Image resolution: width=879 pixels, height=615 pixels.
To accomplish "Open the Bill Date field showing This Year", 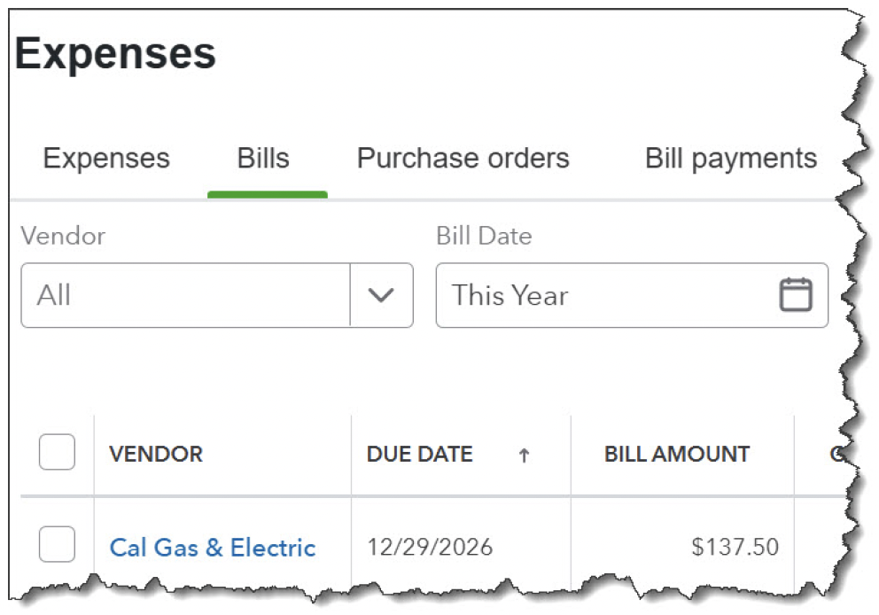I will 603,295.
